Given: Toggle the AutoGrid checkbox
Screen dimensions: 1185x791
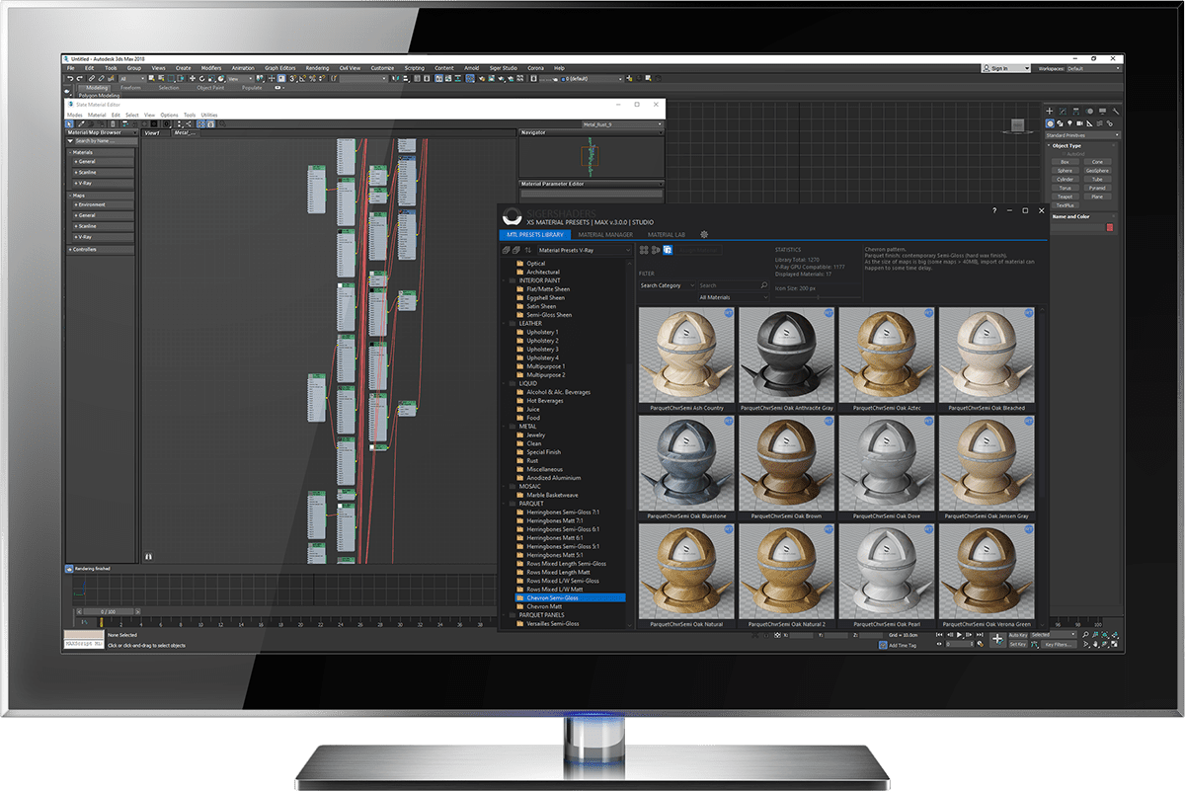Looking at the screenshot, I should [1064, 154].
